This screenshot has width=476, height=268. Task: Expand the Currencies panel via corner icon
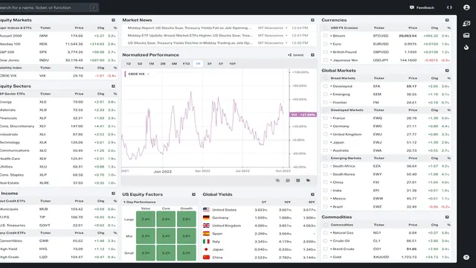coord(447,20)
